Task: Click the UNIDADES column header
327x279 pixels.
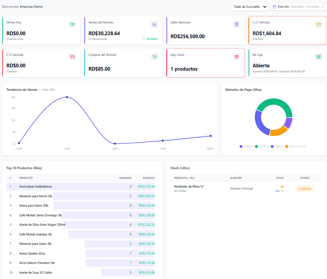Action: (125, 178)
